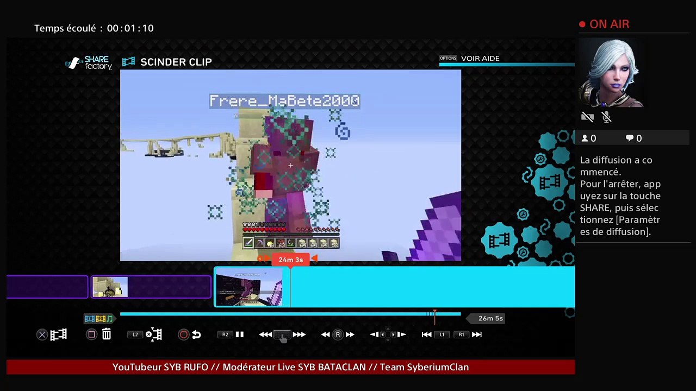Fast forward with triple right arrows

[299, 335]
